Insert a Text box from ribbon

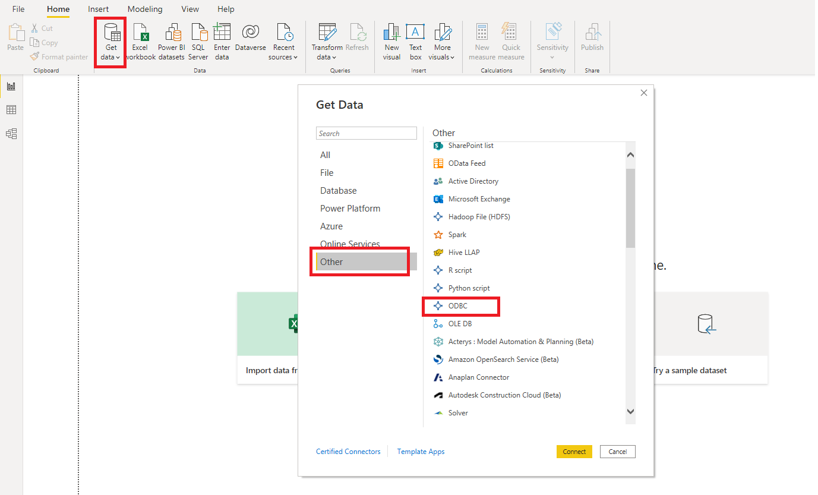(415, 42)
